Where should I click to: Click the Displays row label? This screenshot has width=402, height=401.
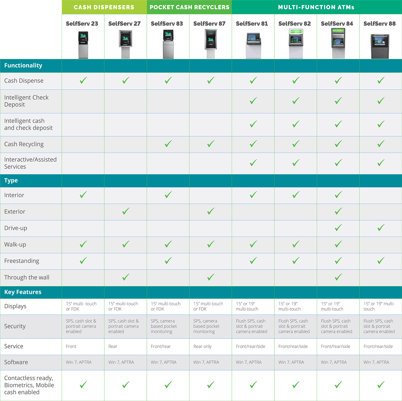(x=15, y=306)
